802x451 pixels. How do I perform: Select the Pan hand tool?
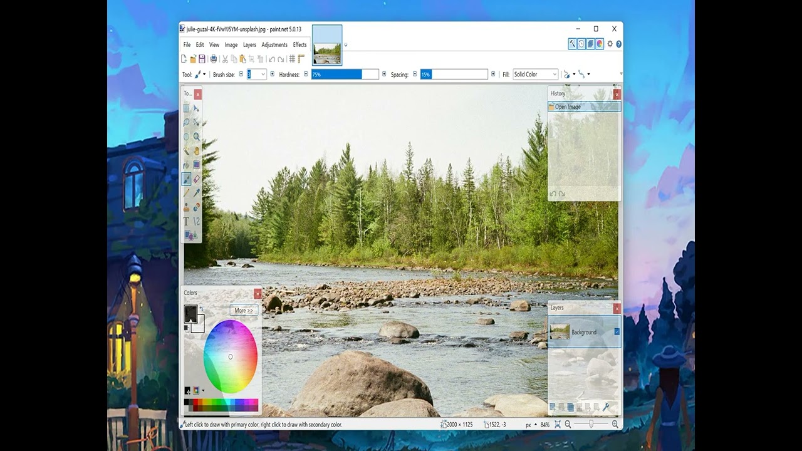click(196, 151)
